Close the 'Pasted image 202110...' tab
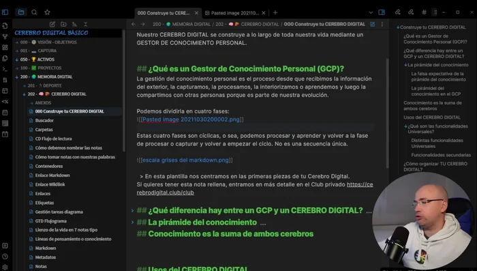The width and height of the screenshot is (477, 271). (x=264, y=13)
